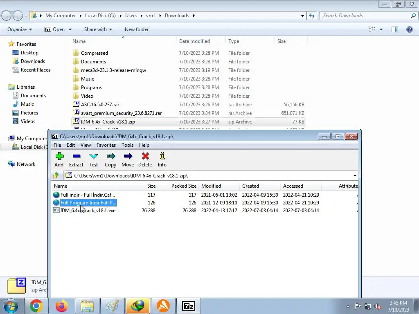Show hidden system tray icons

point(348,306)
